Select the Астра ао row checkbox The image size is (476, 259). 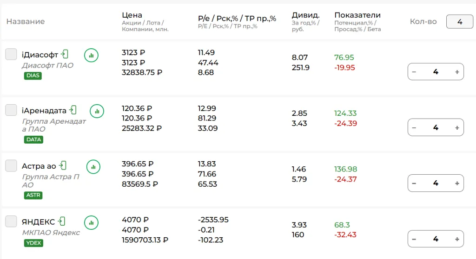[x=11, y=165]
